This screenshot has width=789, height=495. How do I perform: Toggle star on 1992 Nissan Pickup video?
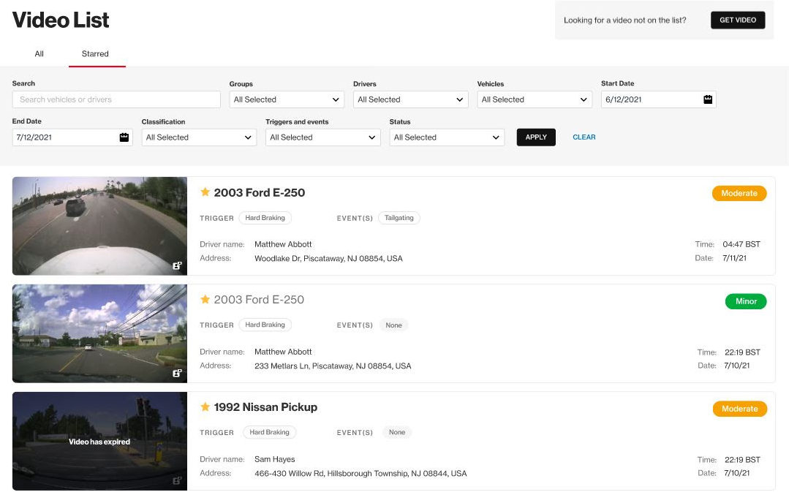pos(205,407)
